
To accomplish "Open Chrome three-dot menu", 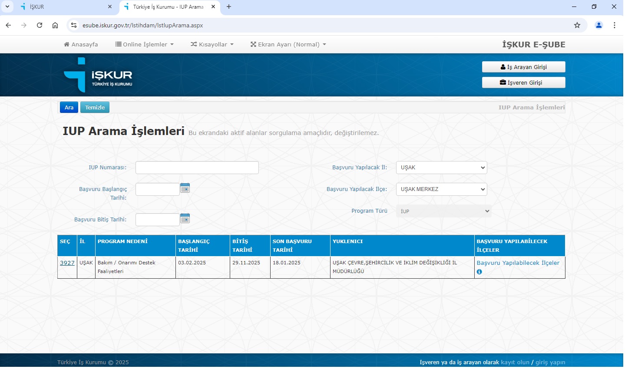I will click(x=615, y=25).
